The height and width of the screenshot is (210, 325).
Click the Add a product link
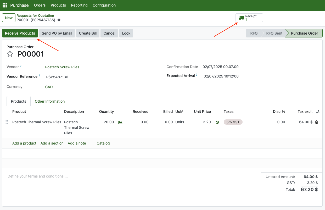(x=24, y=143)
